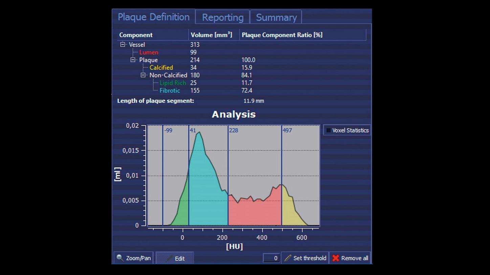Click the red X Remove all icon
This screenshot has height=275, width=490.
(x=335, y=258)
